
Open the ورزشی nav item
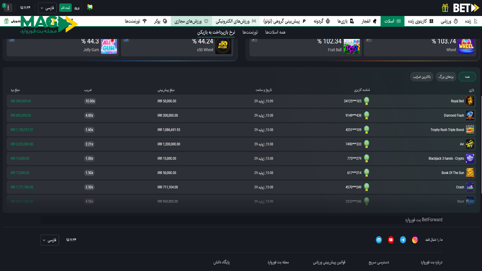[449, 21]
